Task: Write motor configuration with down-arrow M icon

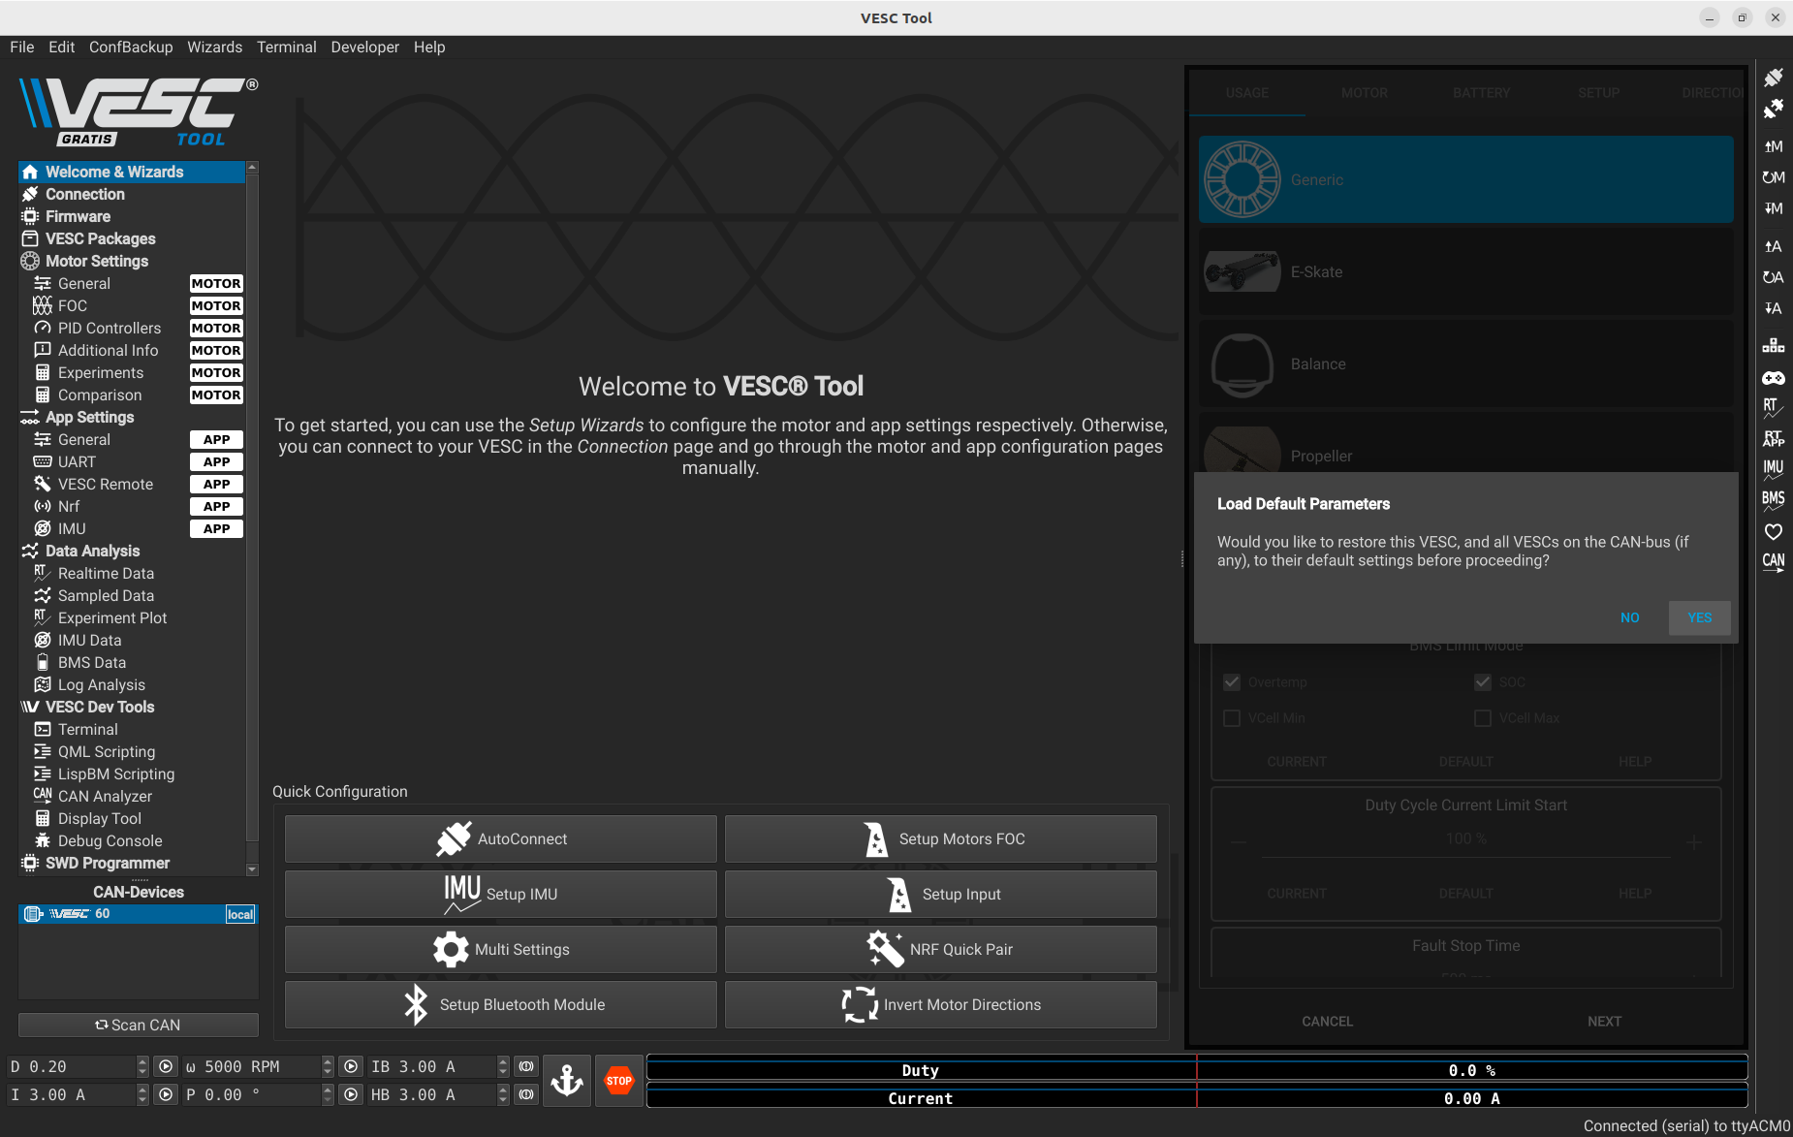Action: (1774, 208)
